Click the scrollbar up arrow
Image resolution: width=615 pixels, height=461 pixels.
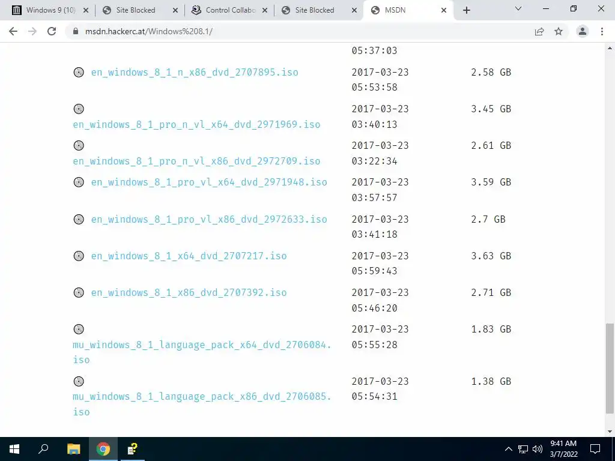coord(610,48)
